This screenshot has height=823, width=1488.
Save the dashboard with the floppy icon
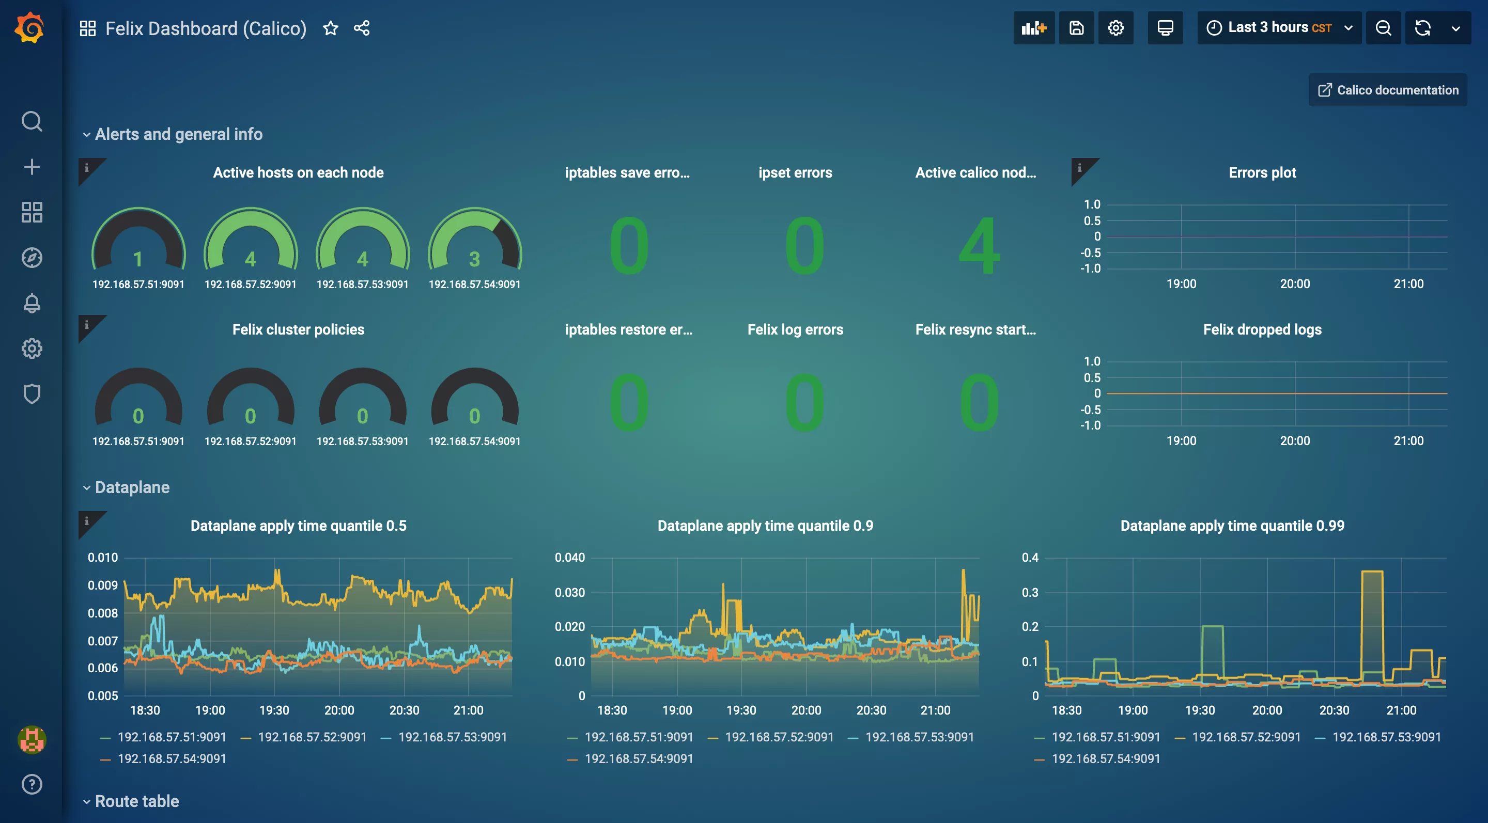pyautogui.click(x=1076, y=28)
